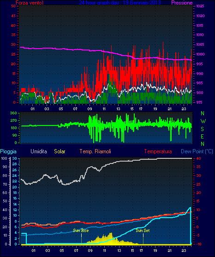The image size is (215, 257).
Task: Click the 'W' compass direction label
Action: click(203, 121)
